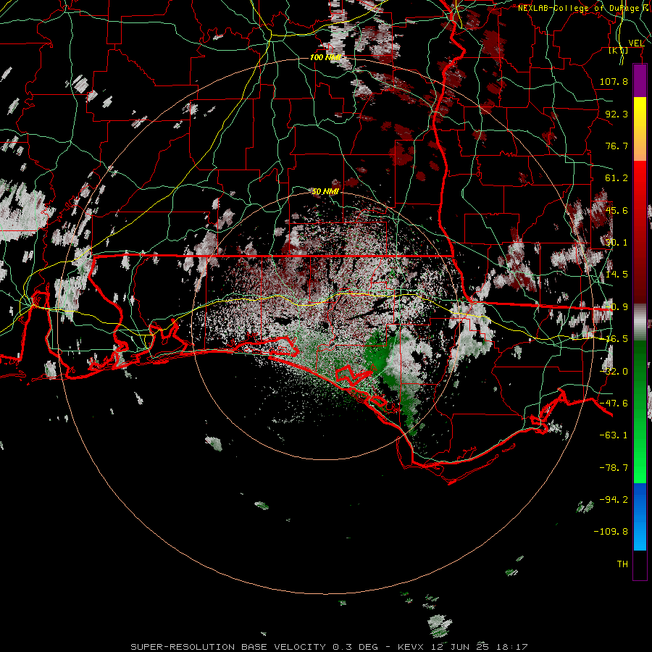
Task: Click the -32.0 velocity scale value
Action: 614,372
